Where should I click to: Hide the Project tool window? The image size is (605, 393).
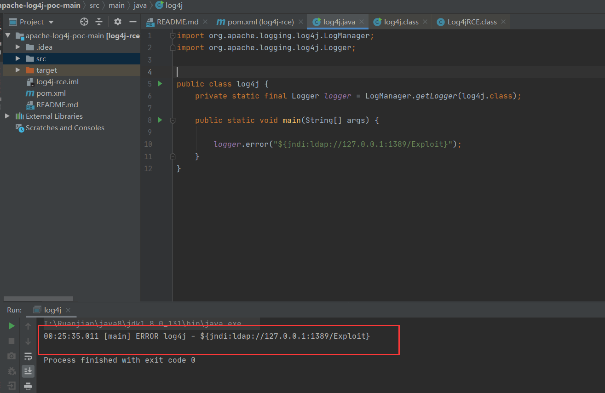tap(133, 22)
